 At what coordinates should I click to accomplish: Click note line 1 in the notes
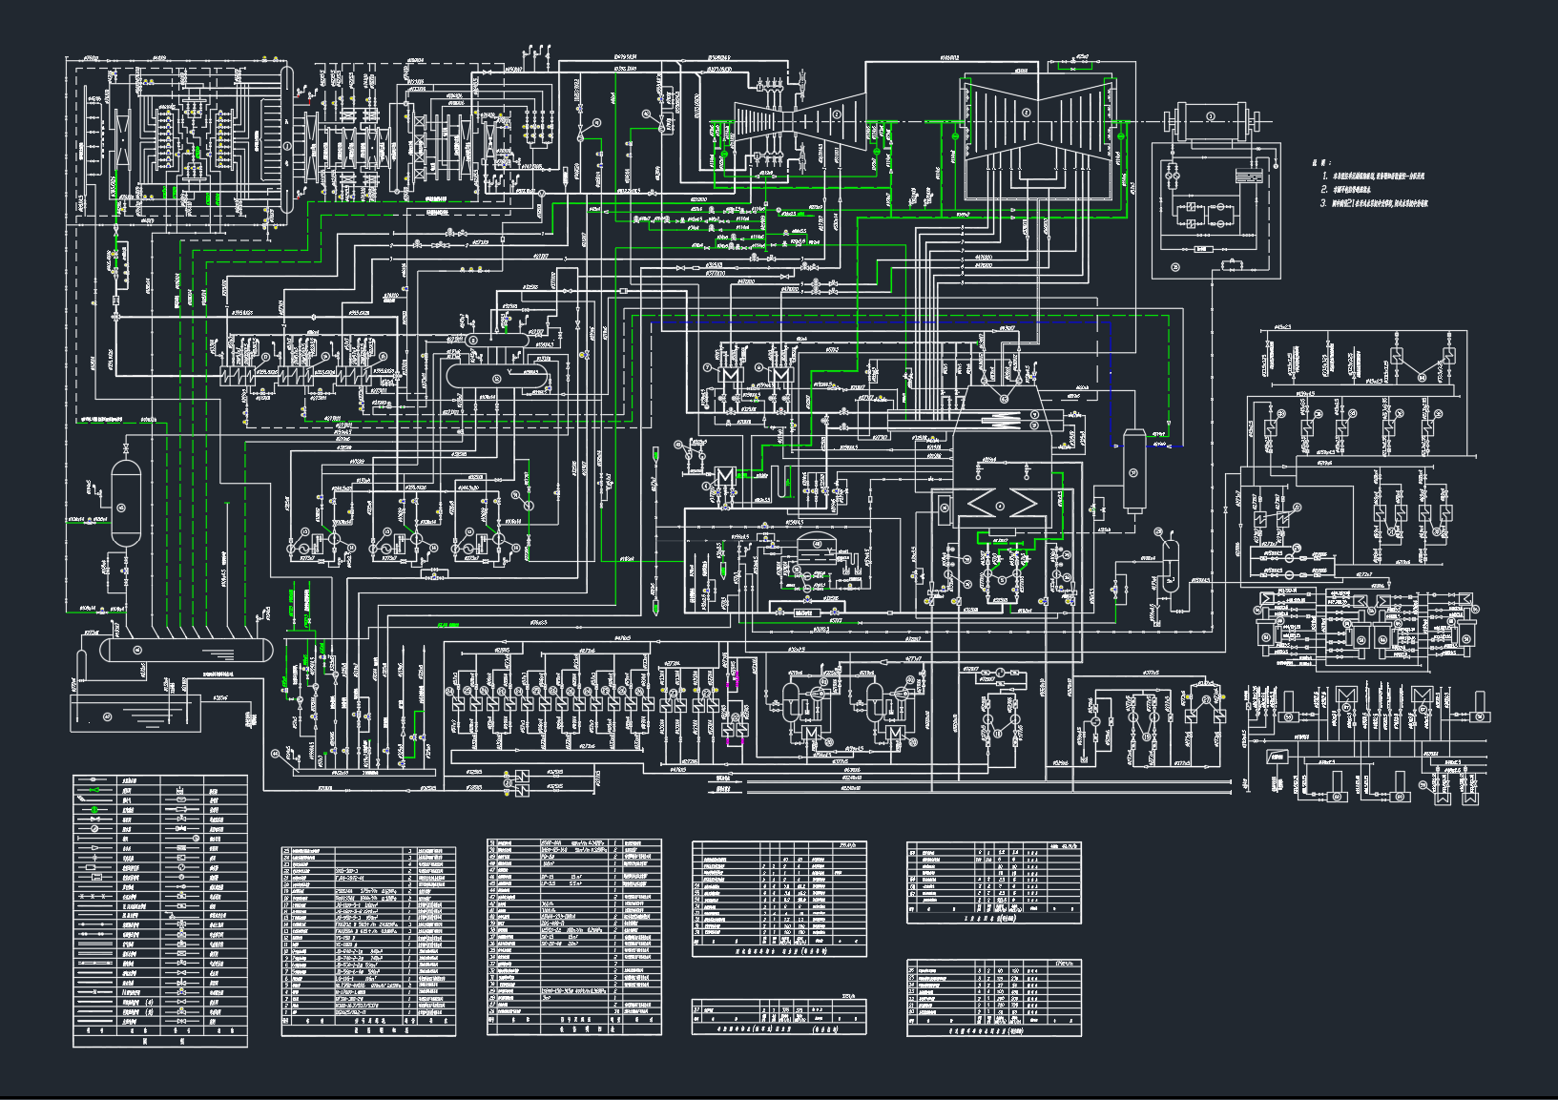[x=1372, y=176]
